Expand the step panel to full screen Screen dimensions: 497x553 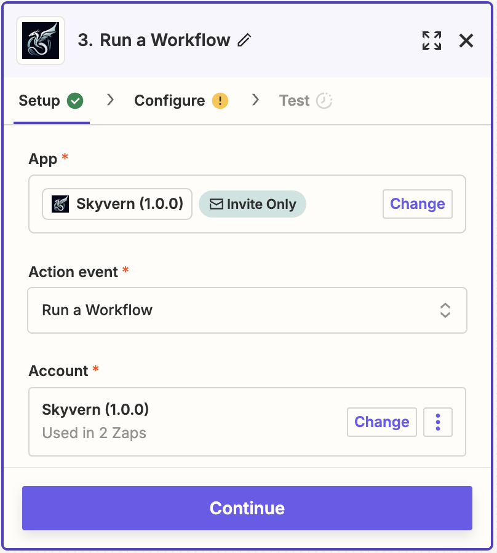[x=432, y=41]
